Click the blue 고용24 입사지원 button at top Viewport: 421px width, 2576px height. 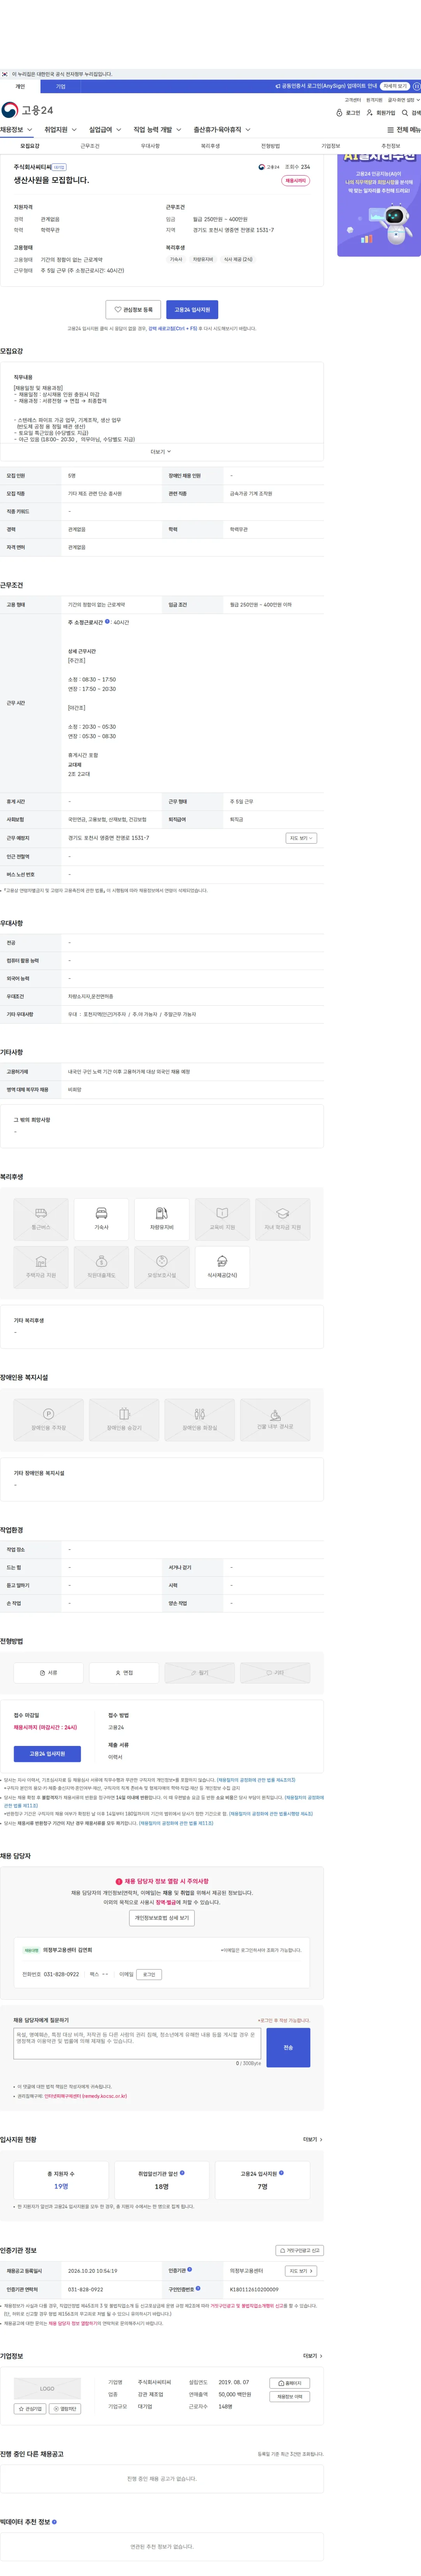[x=192, y=310]
